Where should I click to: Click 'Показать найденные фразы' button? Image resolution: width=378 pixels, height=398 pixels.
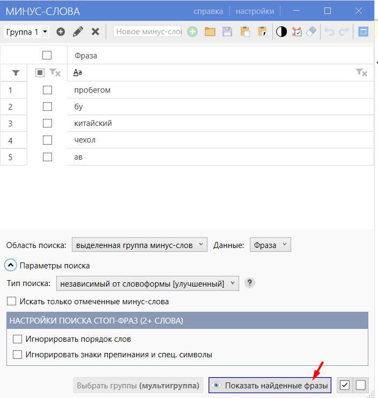click(x=270, y=385)
